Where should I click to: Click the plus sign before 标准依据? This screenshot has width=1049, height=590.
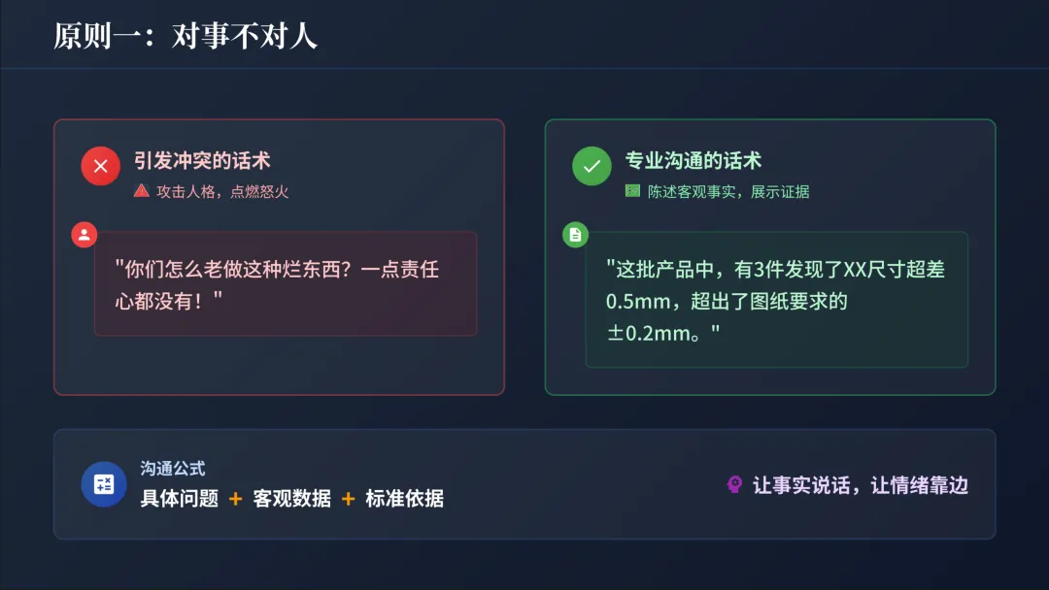click(x=348, y=499)
